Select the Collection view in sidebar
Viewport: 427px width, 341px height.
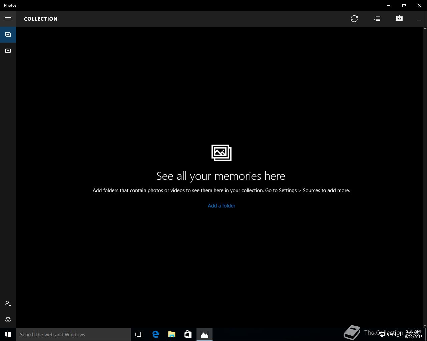tap(8, 35)
